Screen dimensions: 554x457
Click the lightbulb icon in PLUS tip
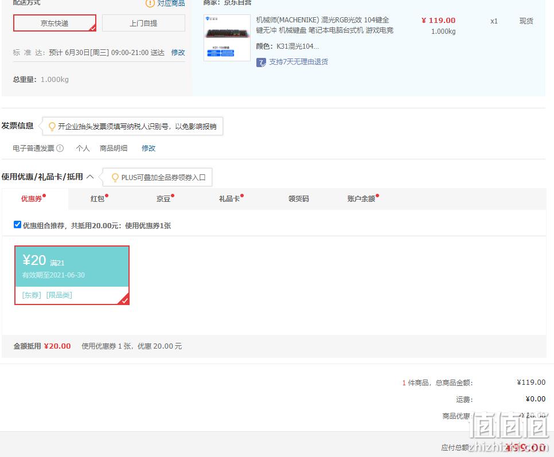click(x=115, y=177)
